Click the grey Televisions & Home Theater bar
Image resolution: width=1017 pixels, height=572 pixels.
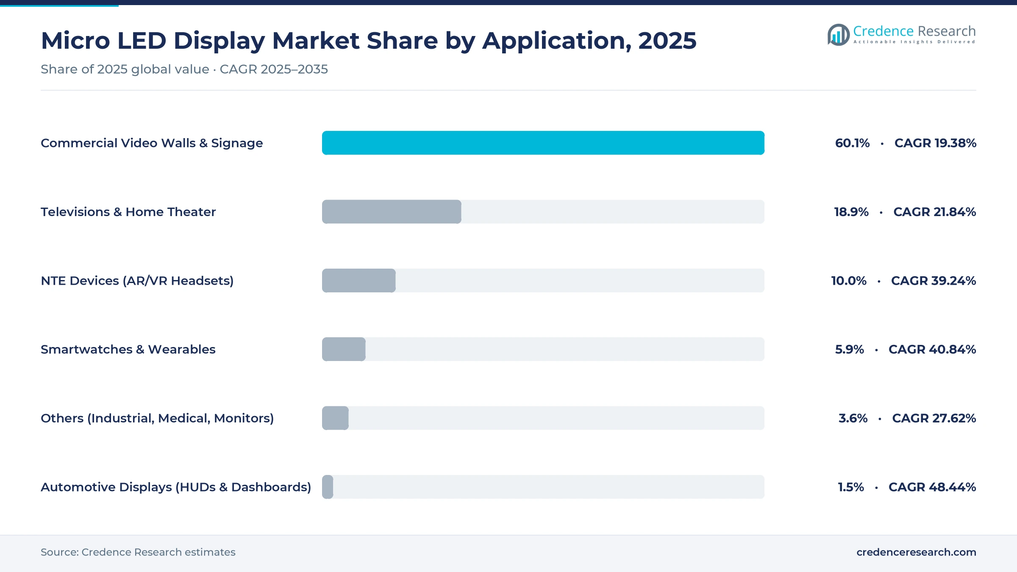tap(392, 212)
